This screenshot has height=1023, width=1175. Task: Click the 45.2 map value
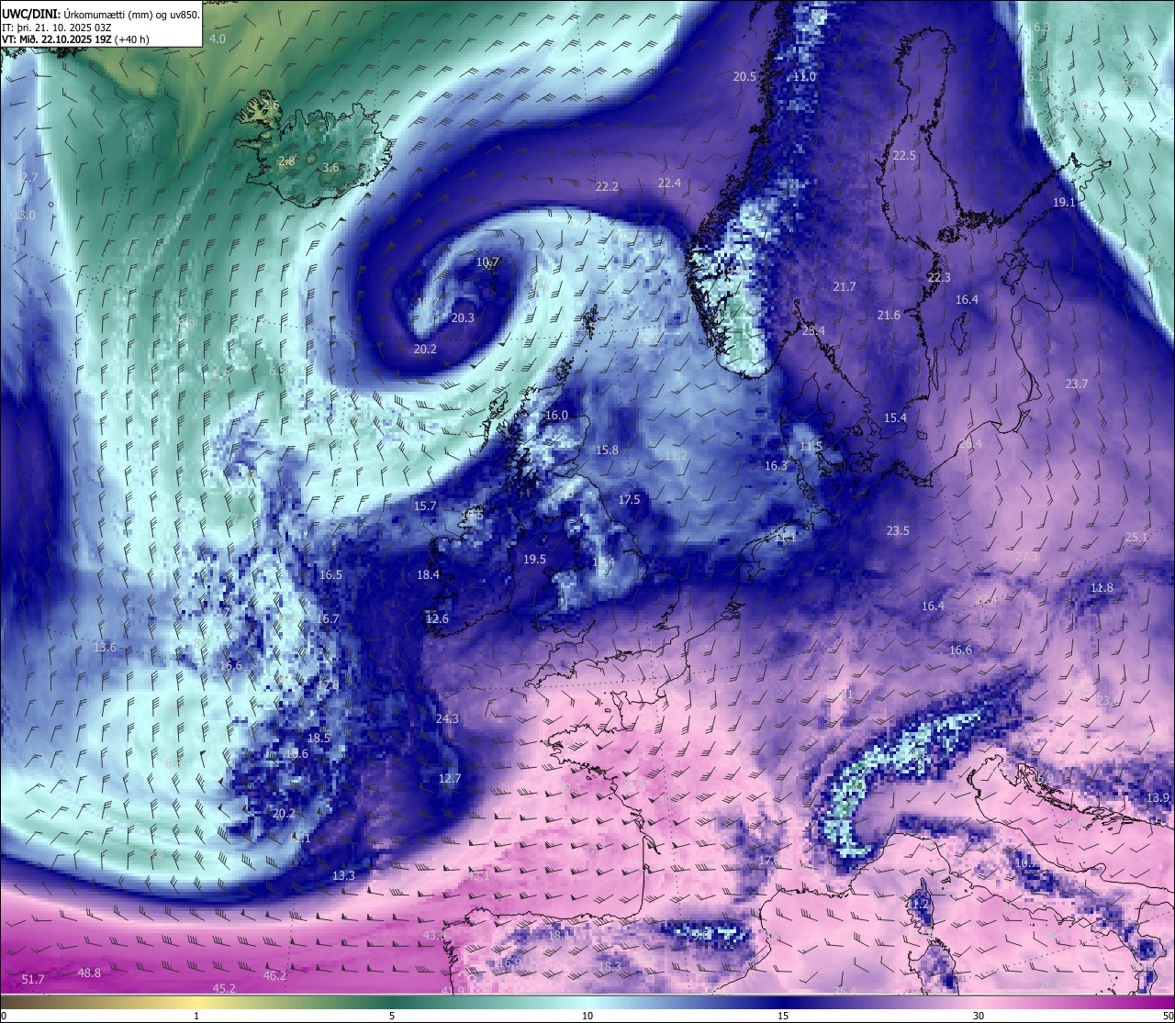click(x=224, y=989)
